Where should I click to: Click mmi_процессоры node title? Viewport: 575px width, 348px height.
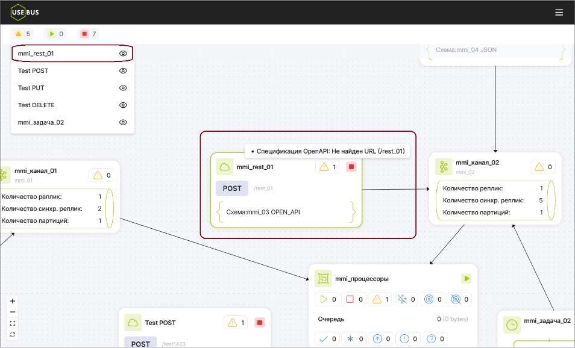coord(362,279)
